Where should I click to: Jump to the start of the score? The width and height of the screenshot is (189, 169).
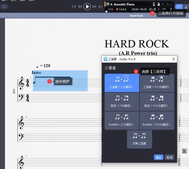74,6
